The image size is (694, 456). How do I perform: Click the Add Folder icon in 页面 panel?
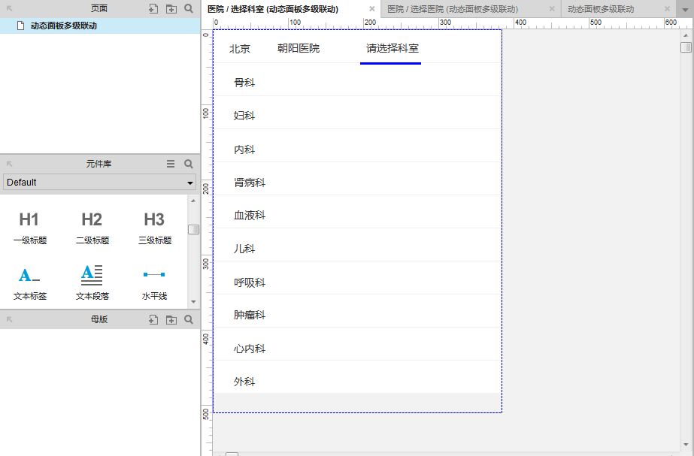(x=170, y=8)
